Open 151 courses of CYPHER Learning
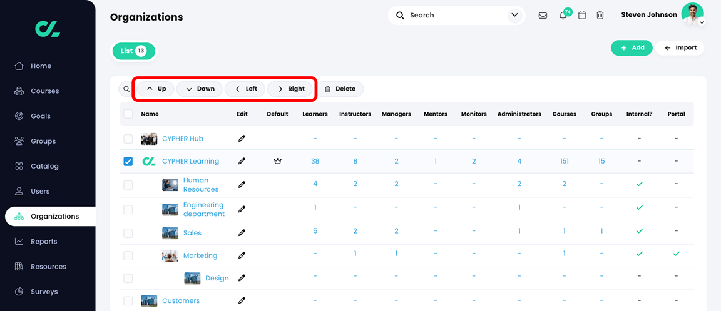The image size is (721, 311). point(564,161)
